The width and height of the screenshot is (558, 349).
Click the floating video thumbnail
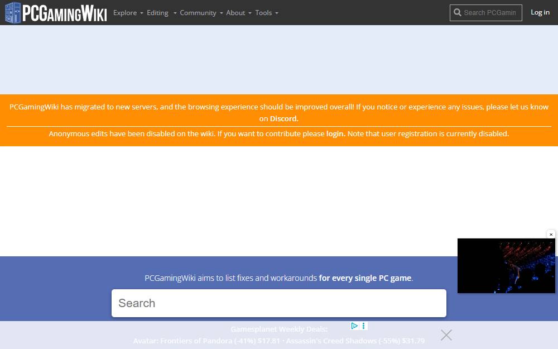click(506, 266)
